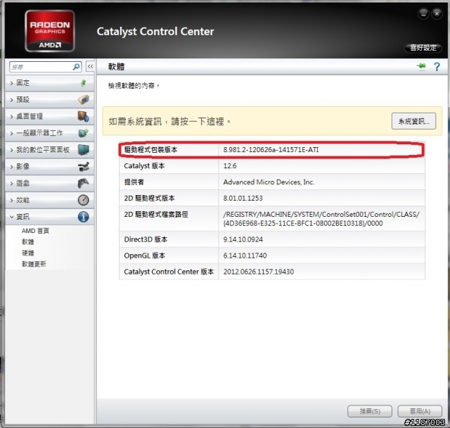Screen dimensions: 450x428
Task: Click Direct3D version value 9.14.10.0924
Action: (243, 239)
